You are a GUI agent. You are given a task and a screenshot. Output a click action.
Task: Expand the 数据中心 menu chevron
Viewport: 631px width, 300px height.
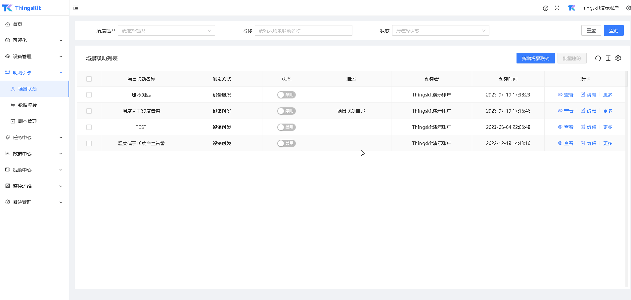[x=61, y=154]
